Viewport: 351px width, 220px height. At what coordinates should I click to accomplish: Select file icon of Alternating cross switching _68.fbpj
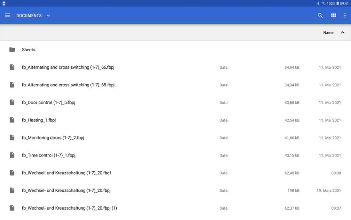12,85
